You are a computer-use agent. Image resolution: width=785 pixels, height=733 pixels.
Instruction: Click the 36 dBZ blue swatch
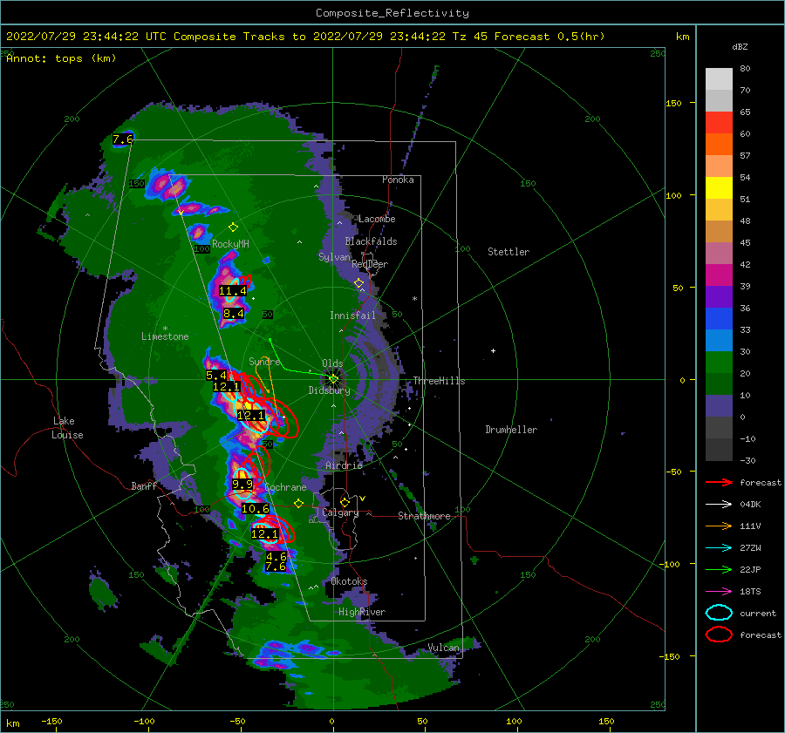pos(719,318)
